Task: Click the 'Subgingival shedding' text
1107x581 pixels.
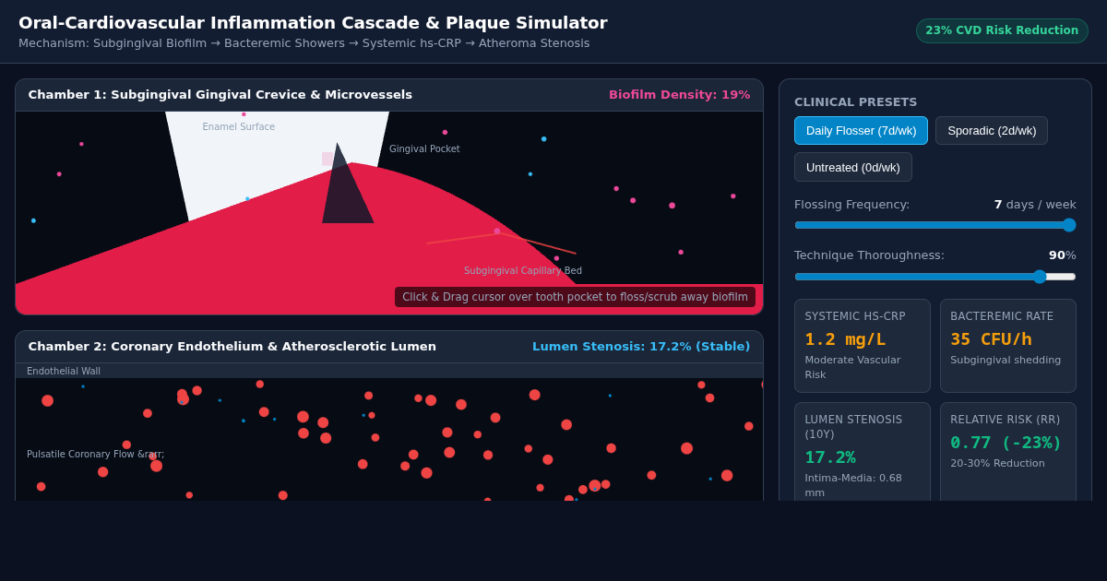Action: [x=1006, y=361]
